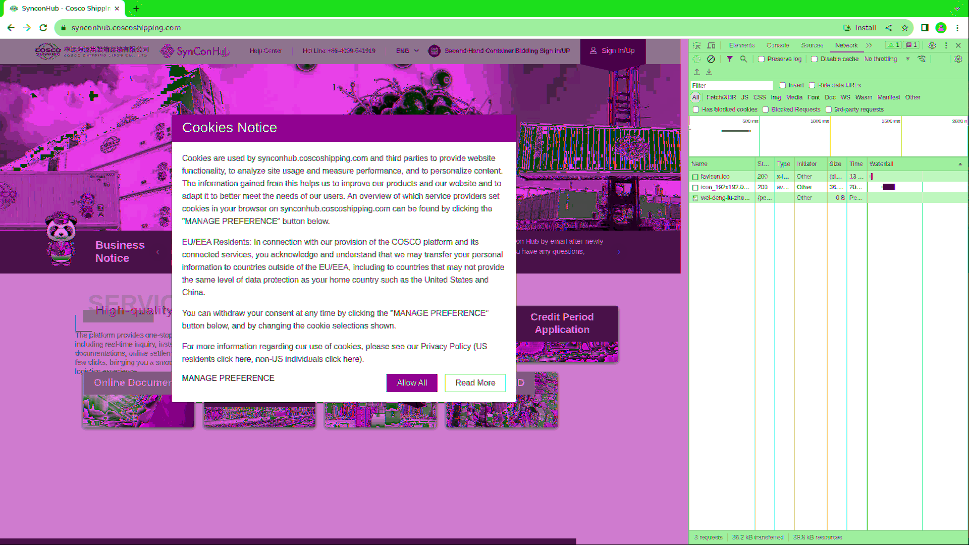Click the network search magnifier icon
Viewport: 969px width, 545px height.
(743, 59)
